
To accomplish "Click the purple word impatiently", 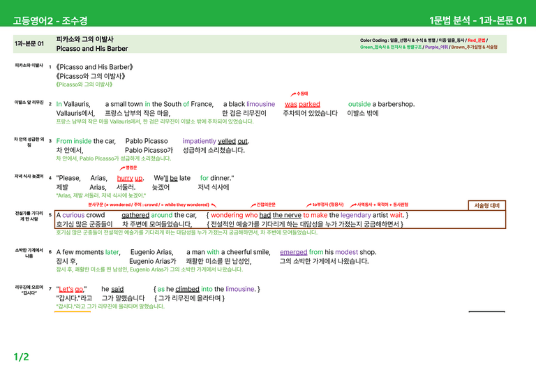I will 200,141.
